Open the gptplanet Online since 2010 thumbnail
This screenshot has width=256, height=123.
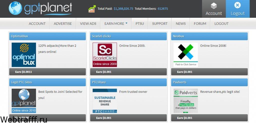coord(24,101)
